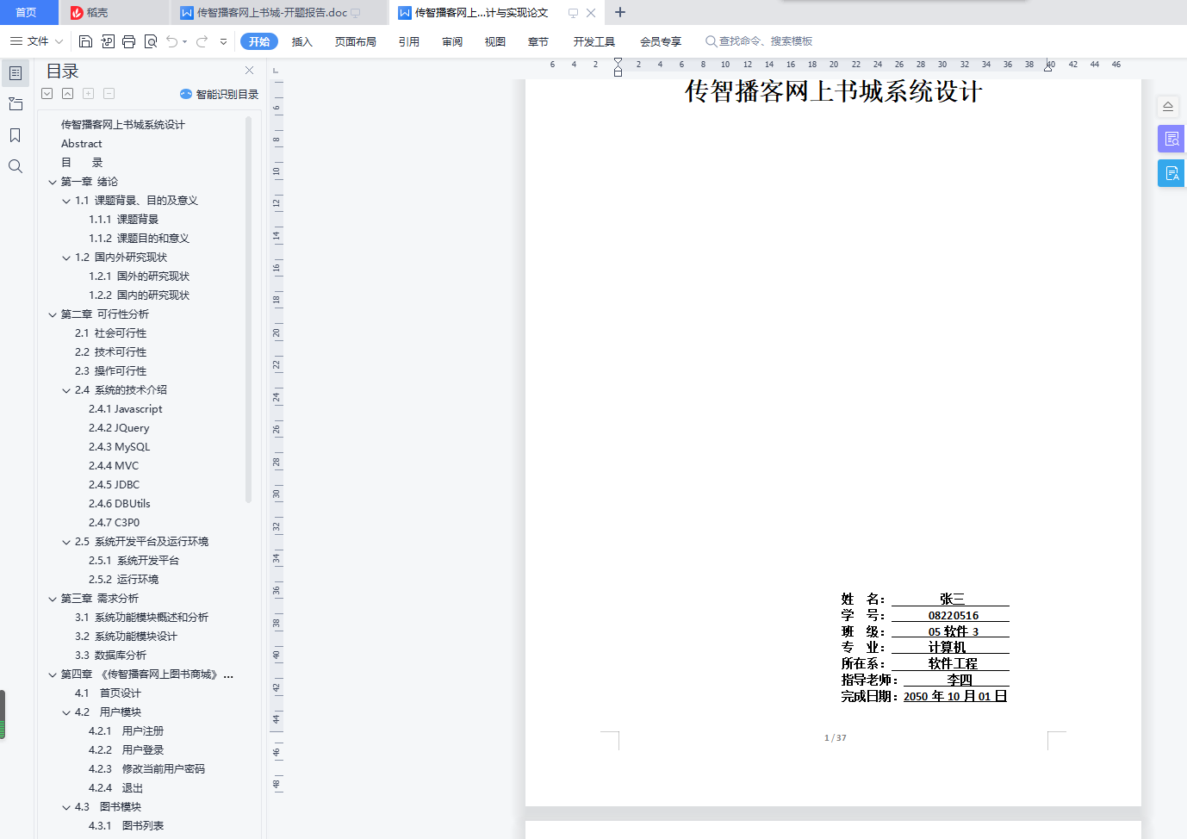Viewport: 1187px width, 839px height.
Task: Jump to Abstract in the outline
Action: 81,144
